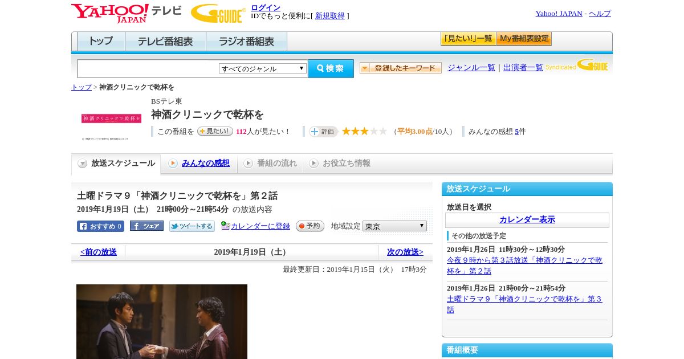This screenshot has width=684, height=359.
Task: Click the Yahoo! JAPAN link
Action: click(559, 14)
